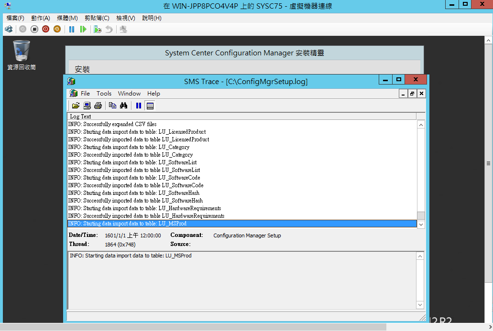Select 'Starting data import data to table: LU_SoftwareHash' line
The width and height of the screenshot is (493, 331).
pos(242,193)
